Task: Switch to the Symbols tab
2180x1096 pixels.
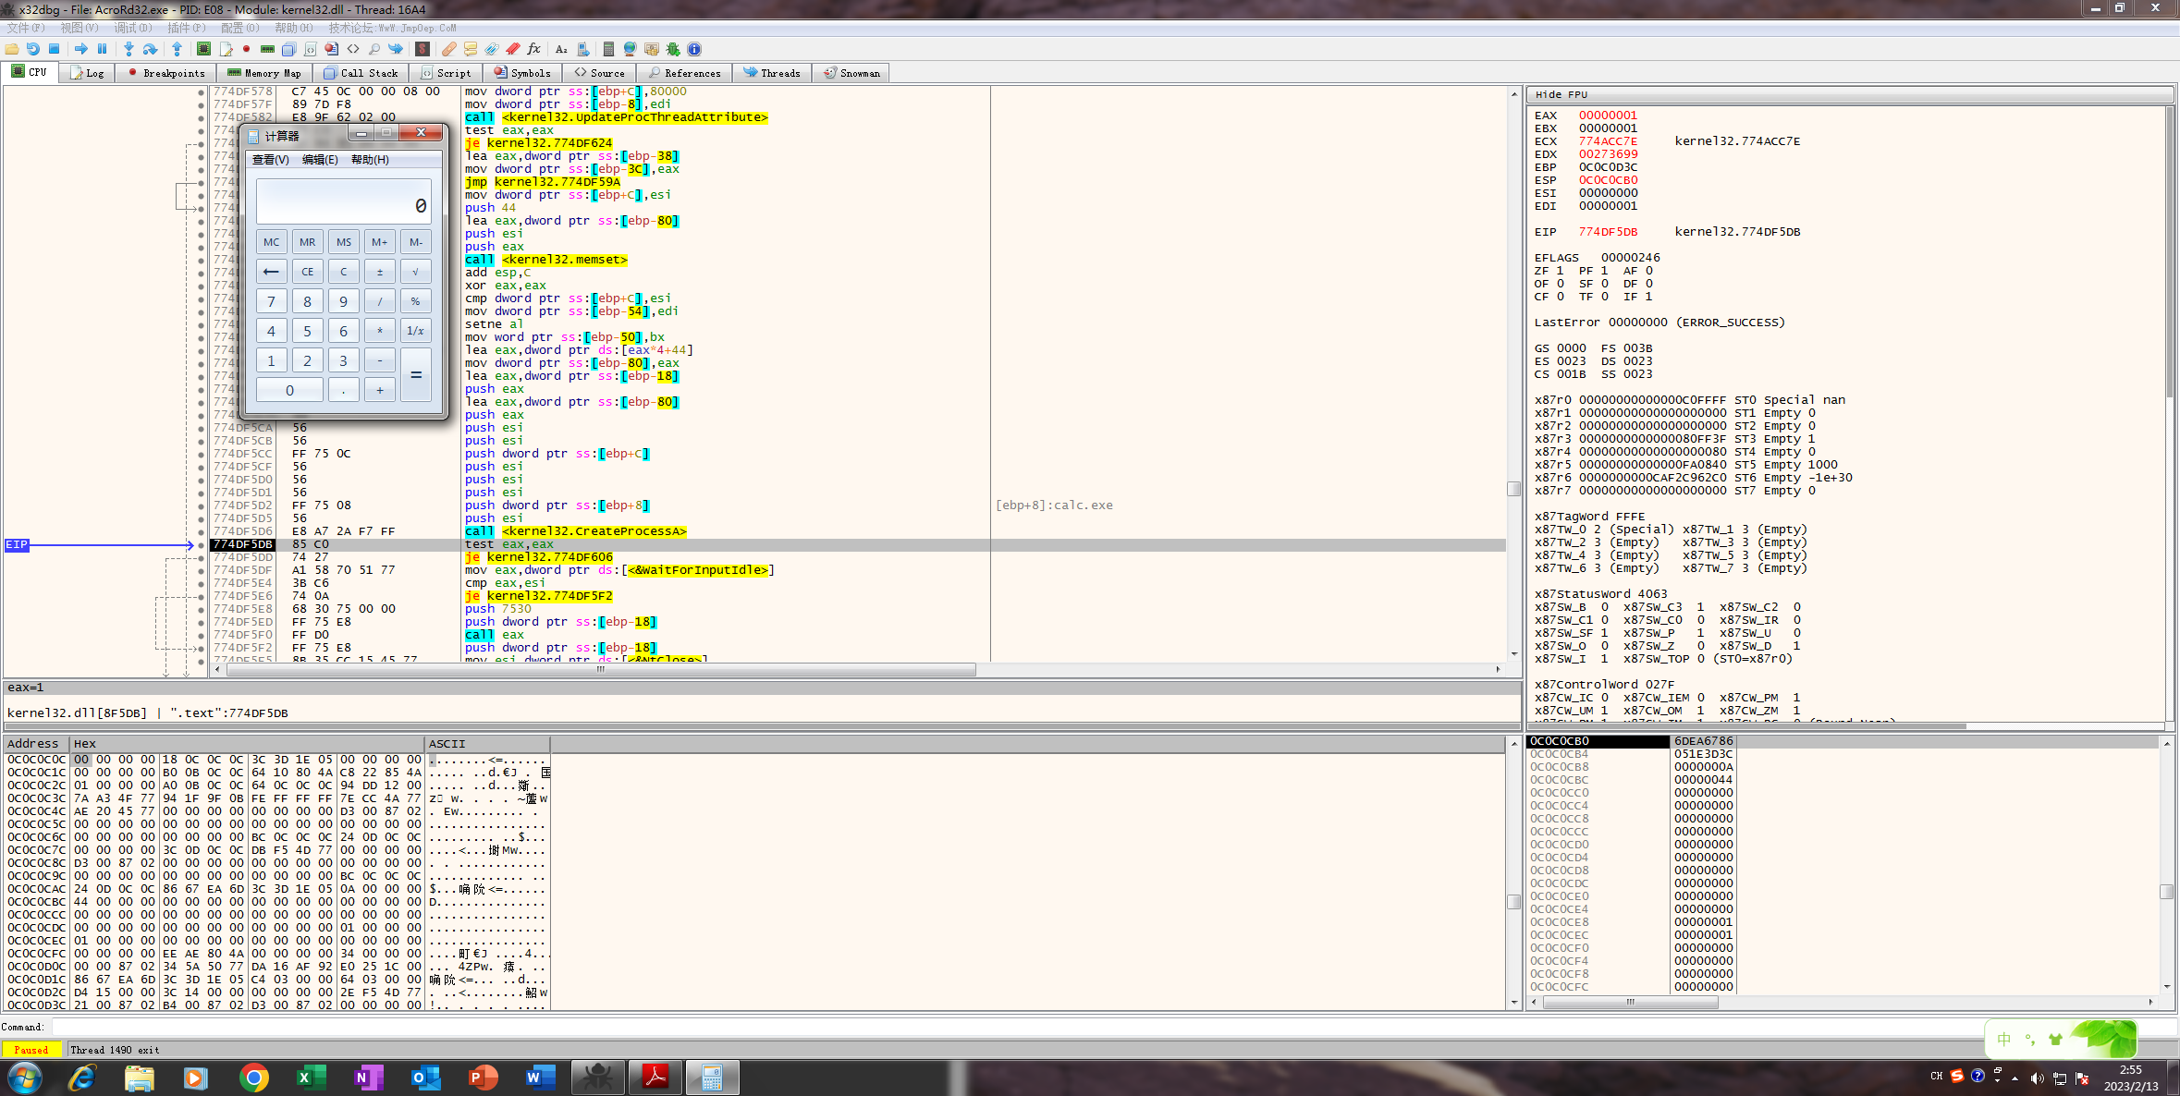Action: [x=523, y=73]
